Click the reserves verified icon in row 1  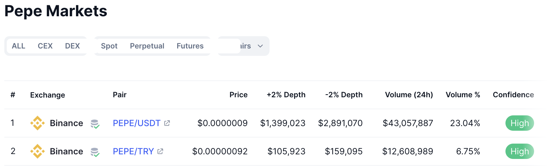[x=95, y=124]
